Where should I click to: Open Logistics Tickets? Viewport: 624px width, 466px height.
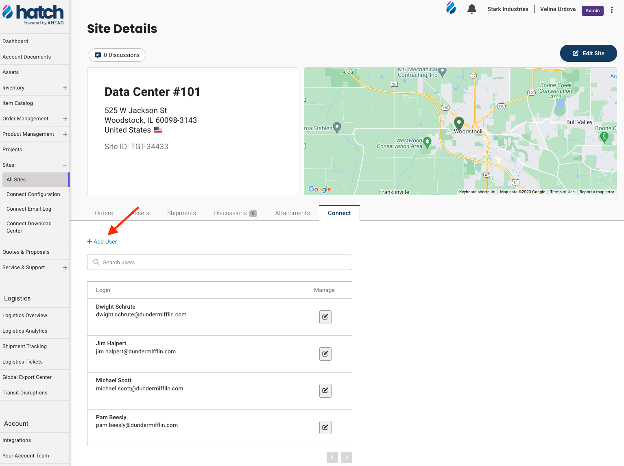pos(35,362)
